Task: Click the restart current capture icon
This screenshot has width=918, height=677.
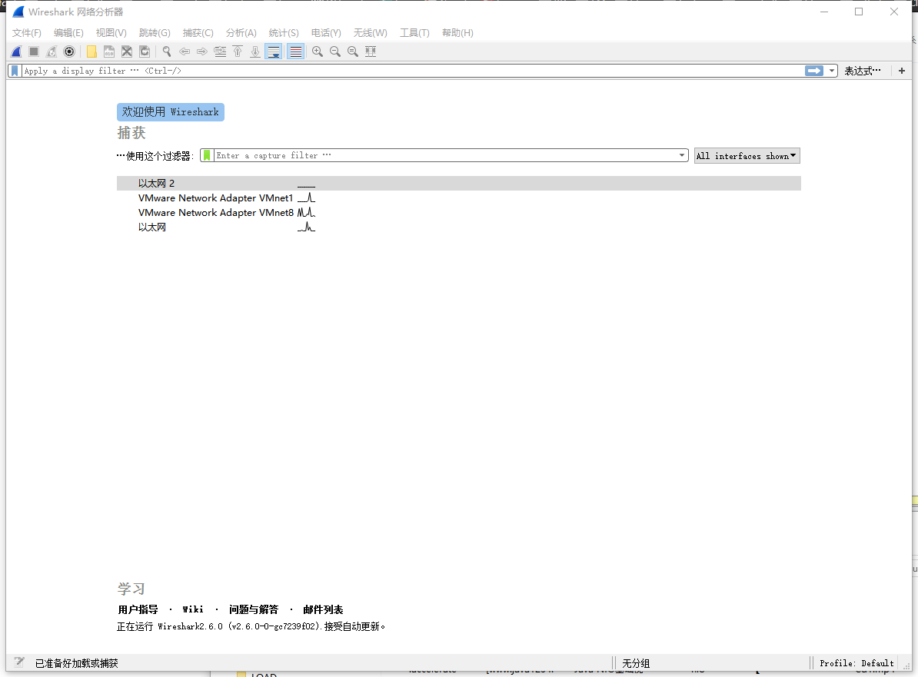Action: [x=52, y=51]
